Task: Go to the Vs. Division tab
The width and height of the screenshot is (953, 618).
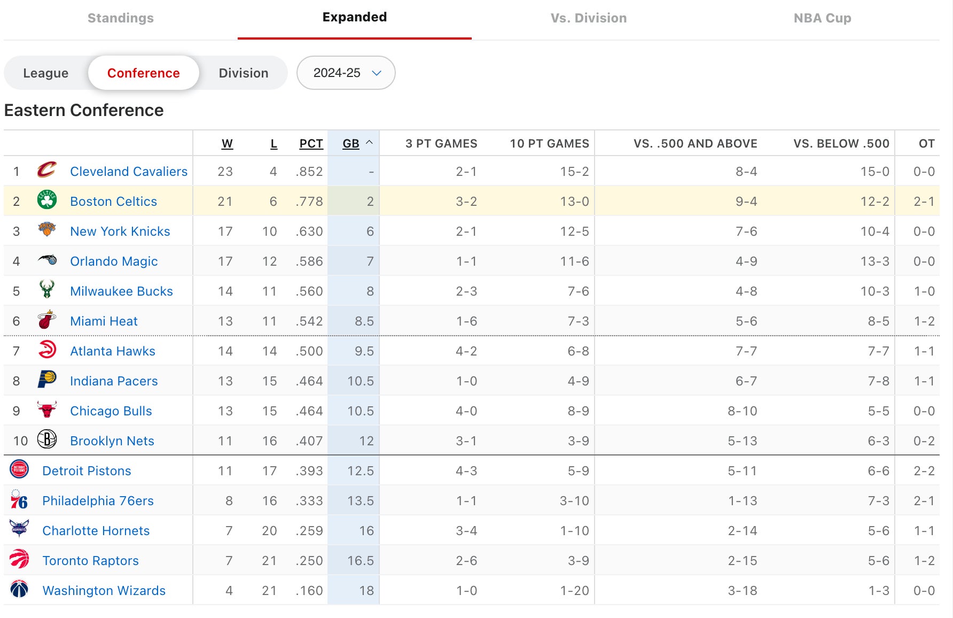Action: pos(589,18)
